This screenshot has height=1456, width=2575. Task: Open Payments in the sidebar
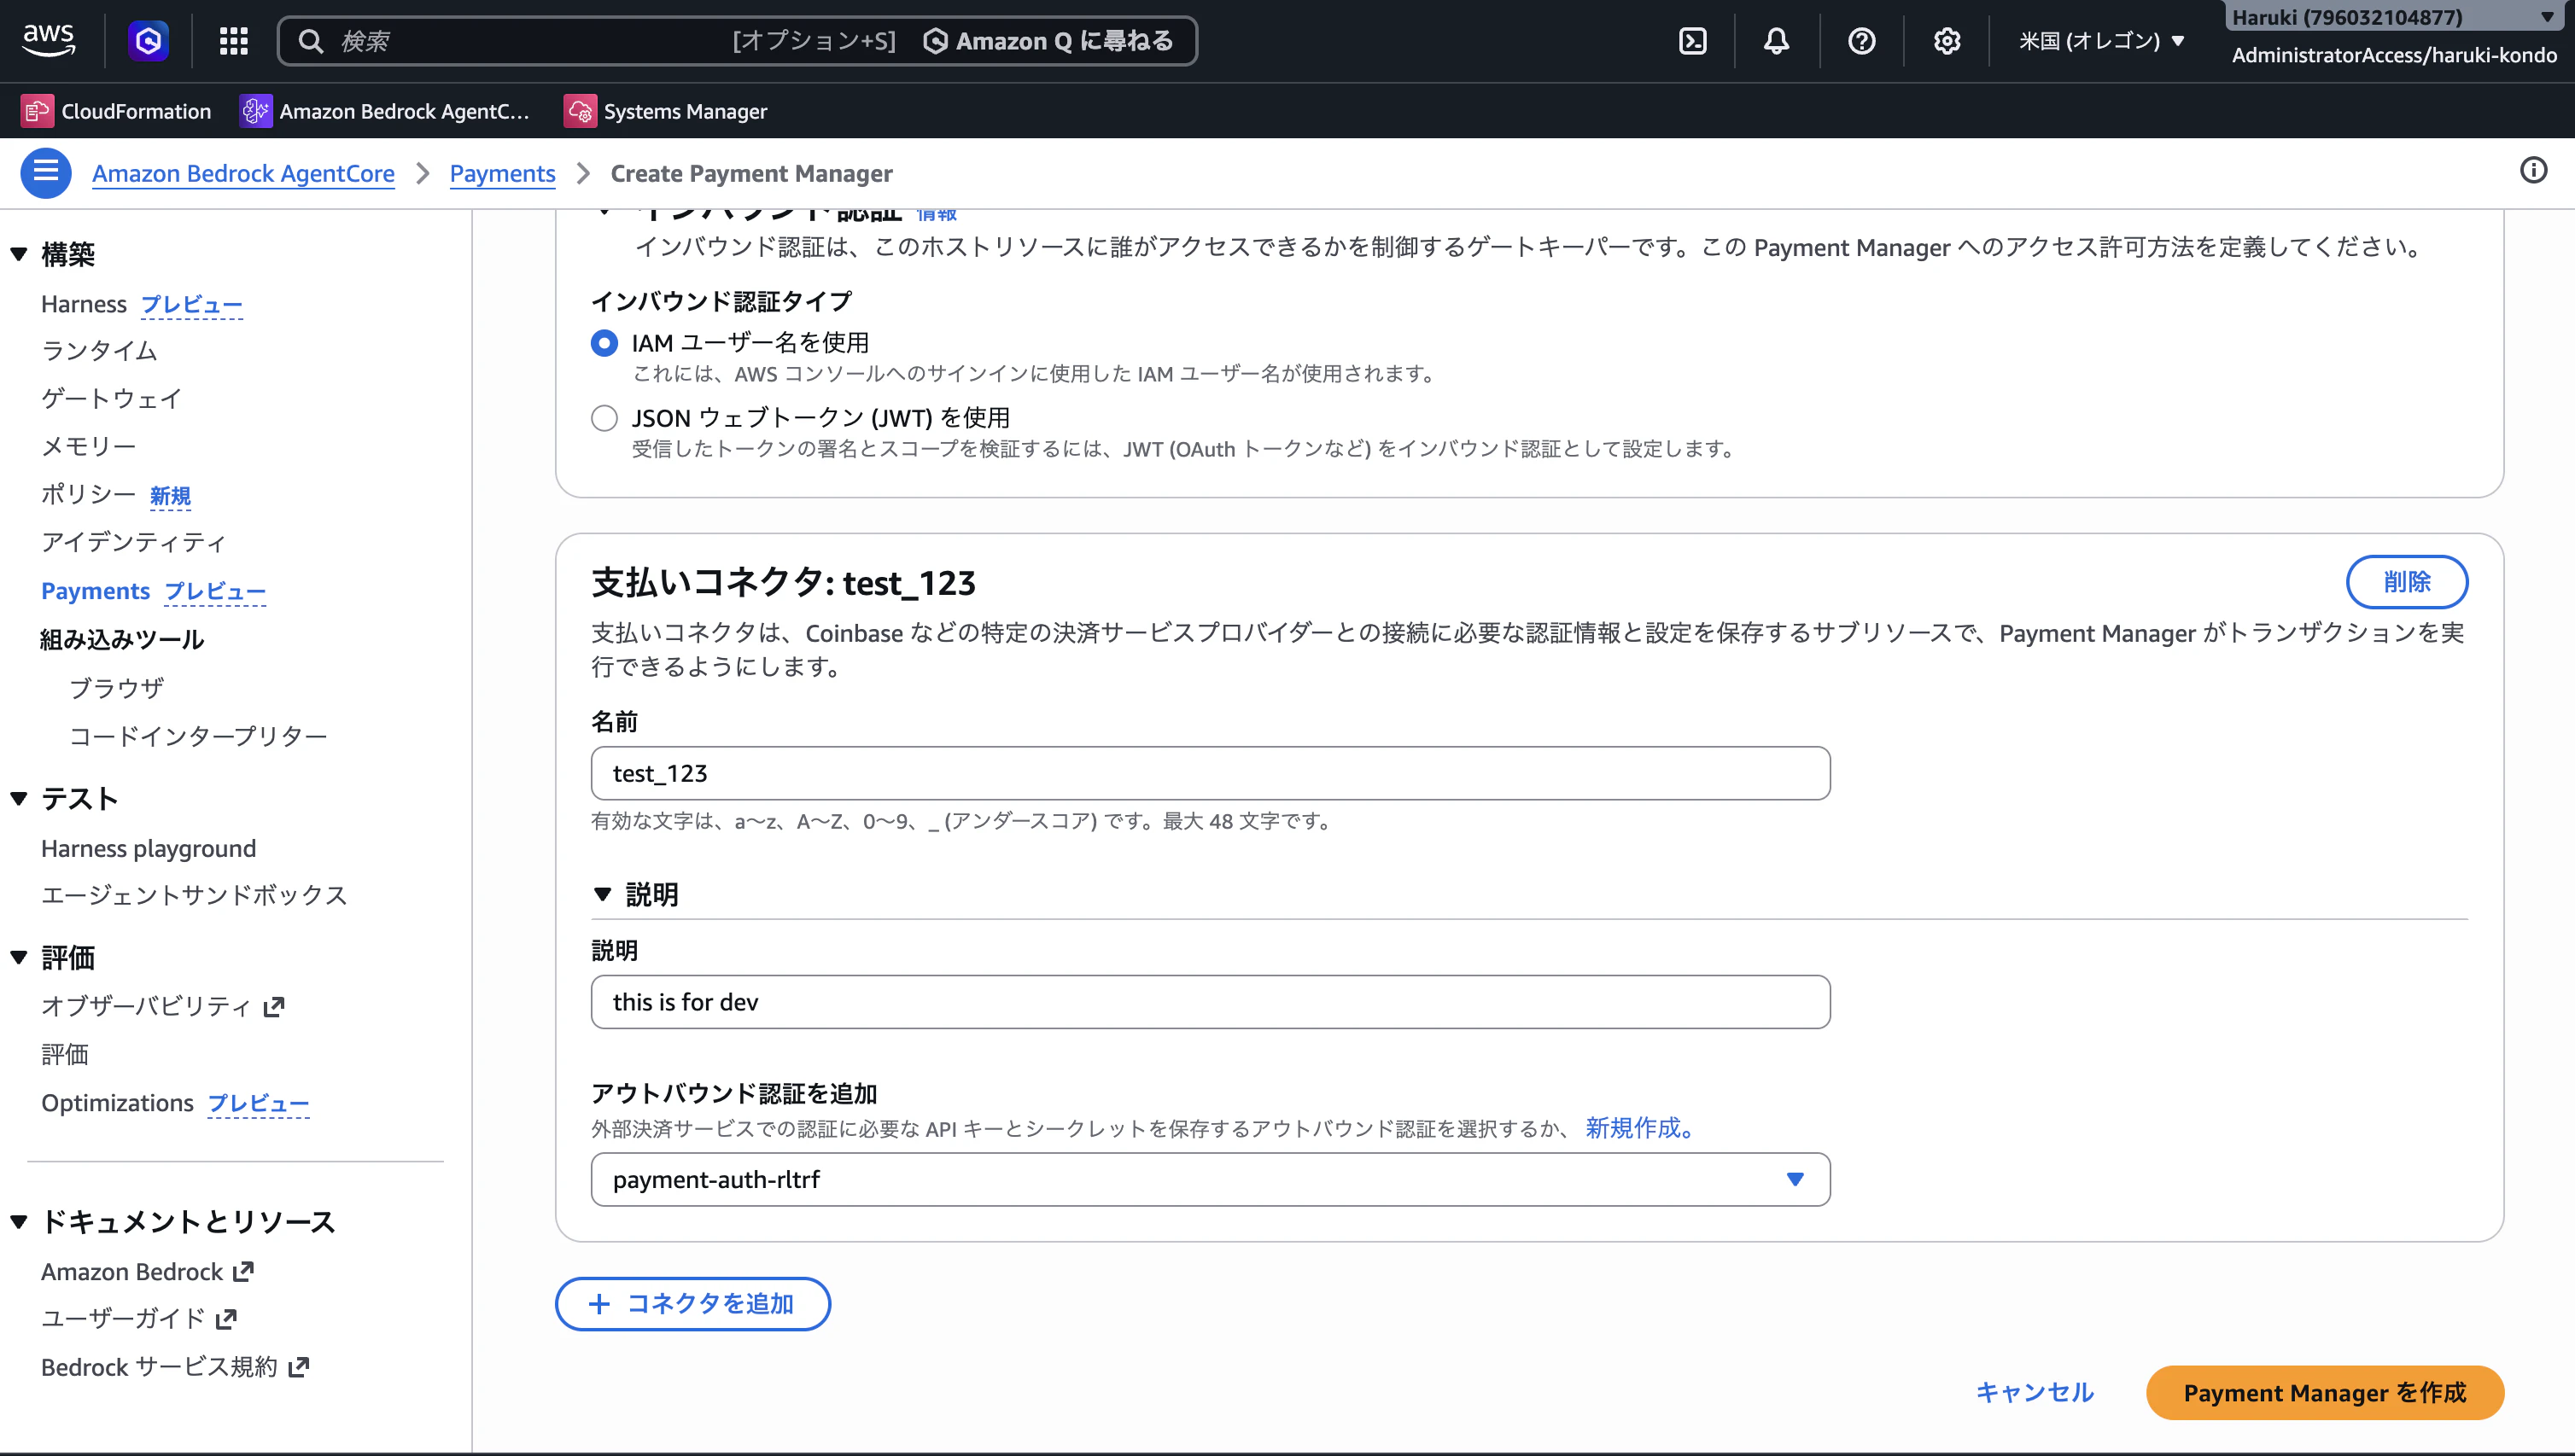click(x=95, y=591)
